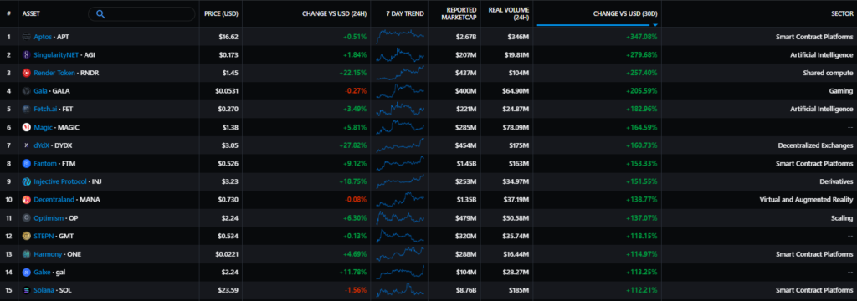Click the $8.76B marketcap value
Screen dimensions: 857x301
point(465,290)
